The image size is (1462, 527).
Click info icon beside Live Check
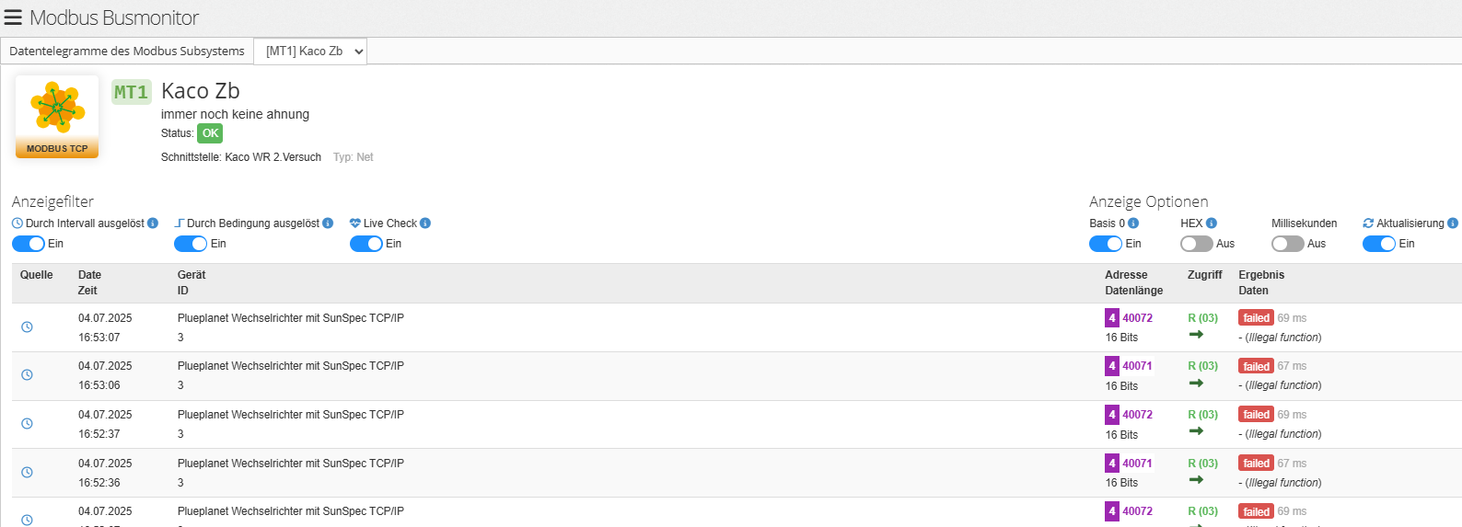tap(425, 223)
